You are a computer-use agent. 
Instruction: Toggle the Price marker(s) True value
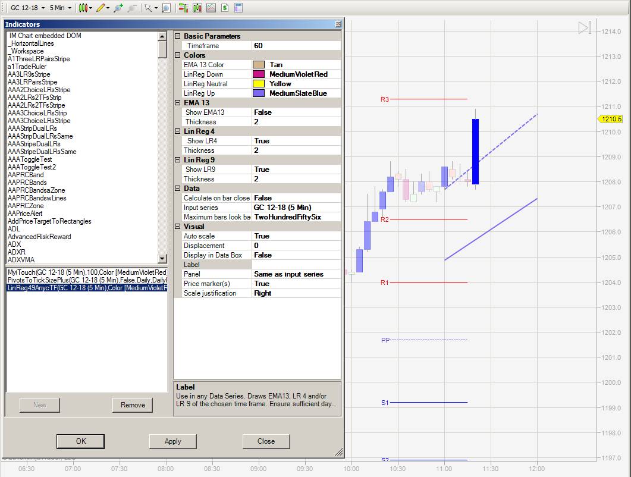296,284
